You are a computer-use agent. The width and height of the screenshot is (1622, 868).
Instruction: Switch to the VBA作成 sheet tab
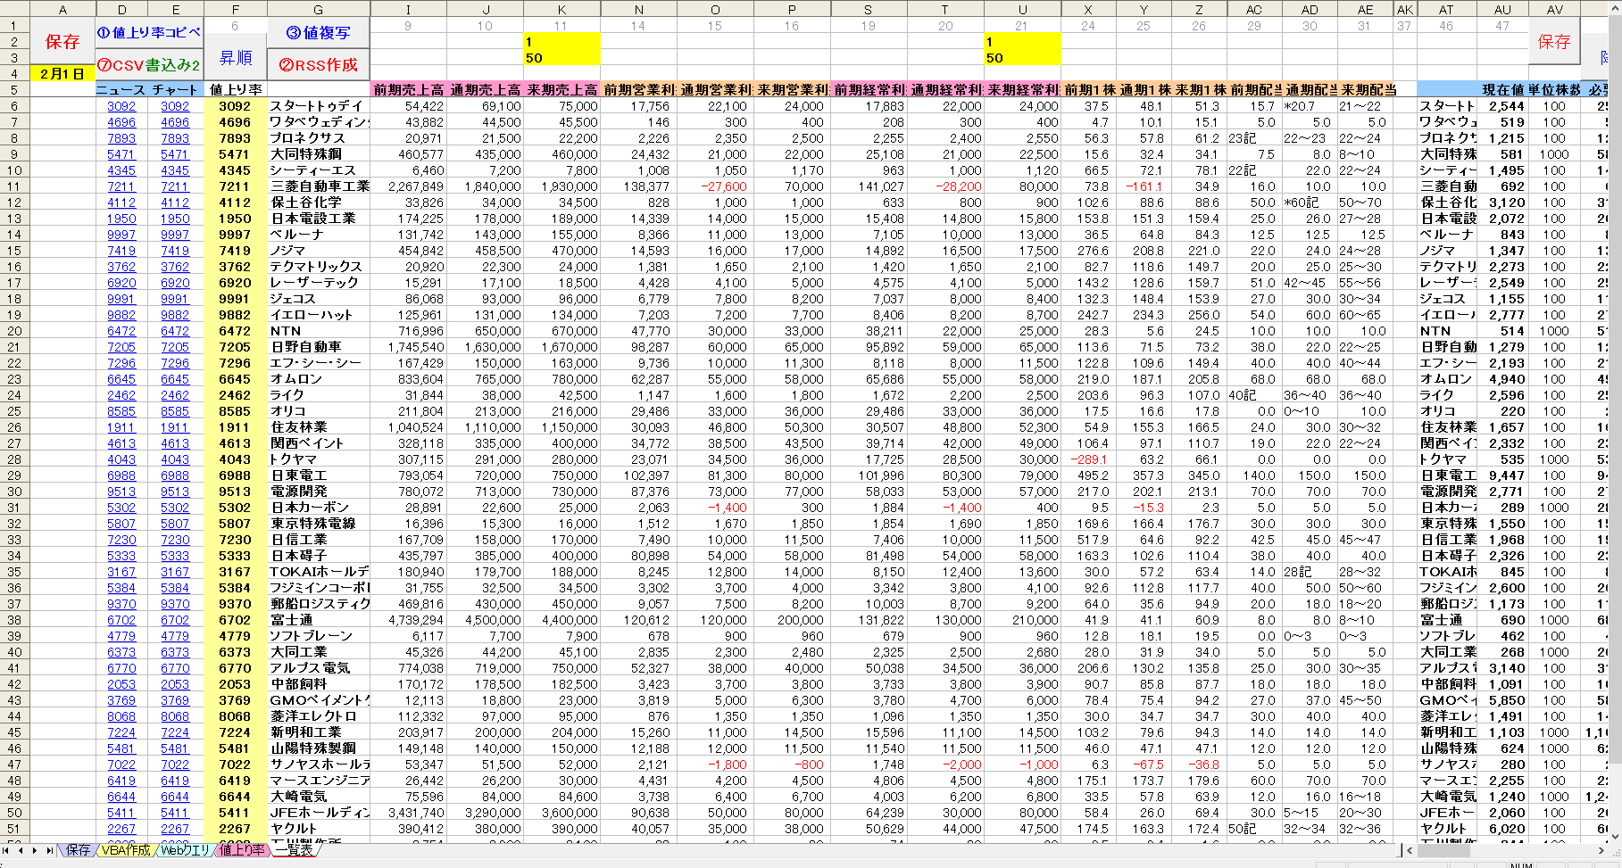tap(126, 850)
